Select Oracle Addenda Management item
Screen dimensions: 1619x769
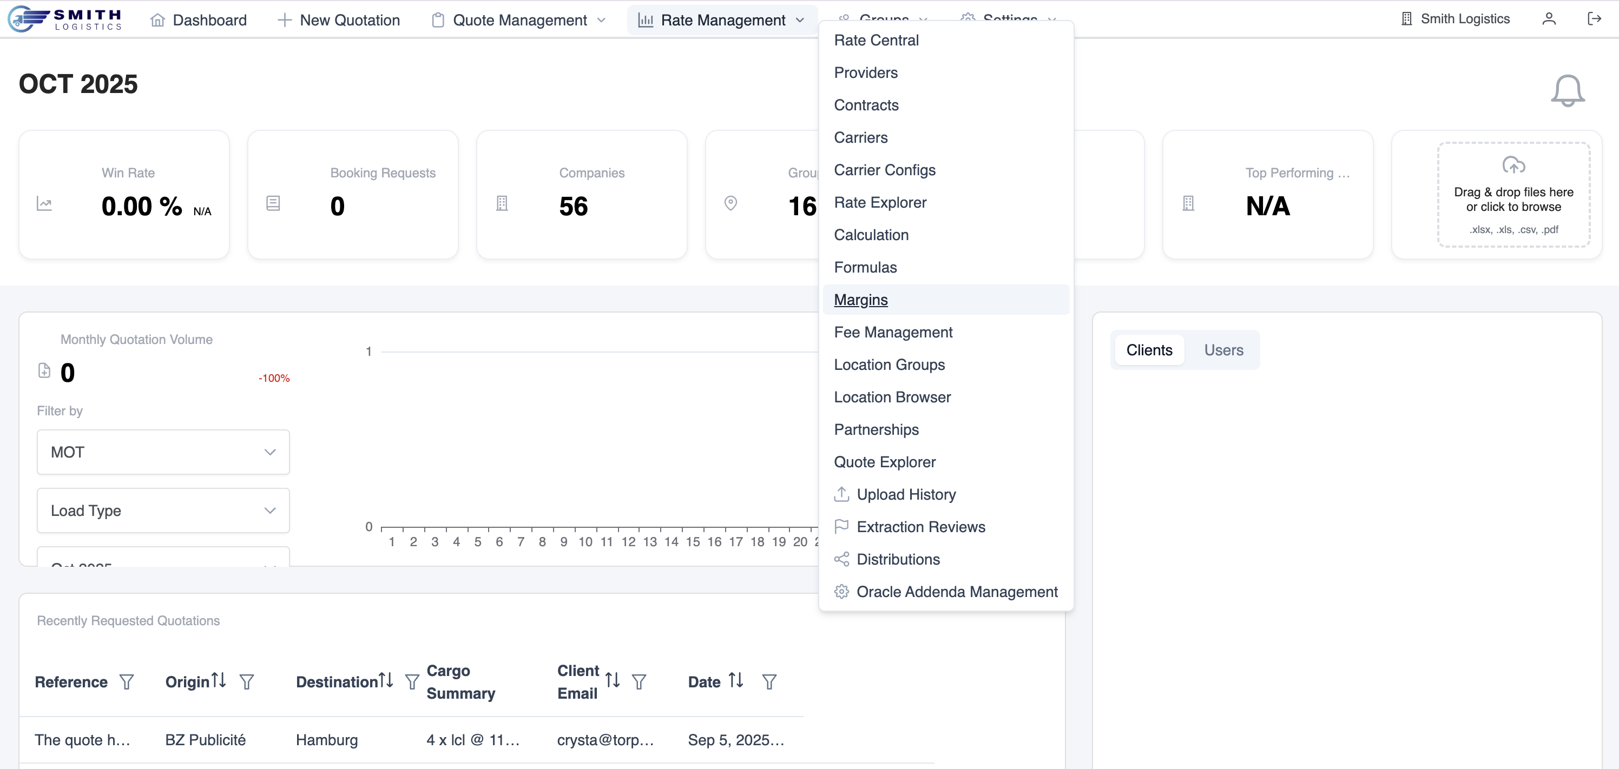(x=957, y=592)
